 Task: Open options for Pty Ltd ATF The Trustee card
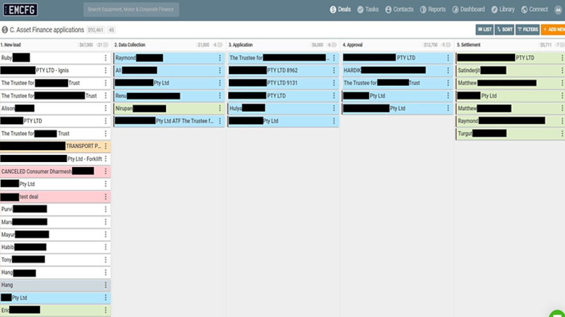click(x=220, y=121)
